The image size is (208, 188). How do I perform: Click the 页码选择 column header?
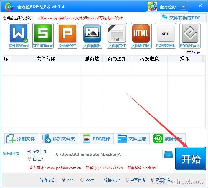pos(117,59)
